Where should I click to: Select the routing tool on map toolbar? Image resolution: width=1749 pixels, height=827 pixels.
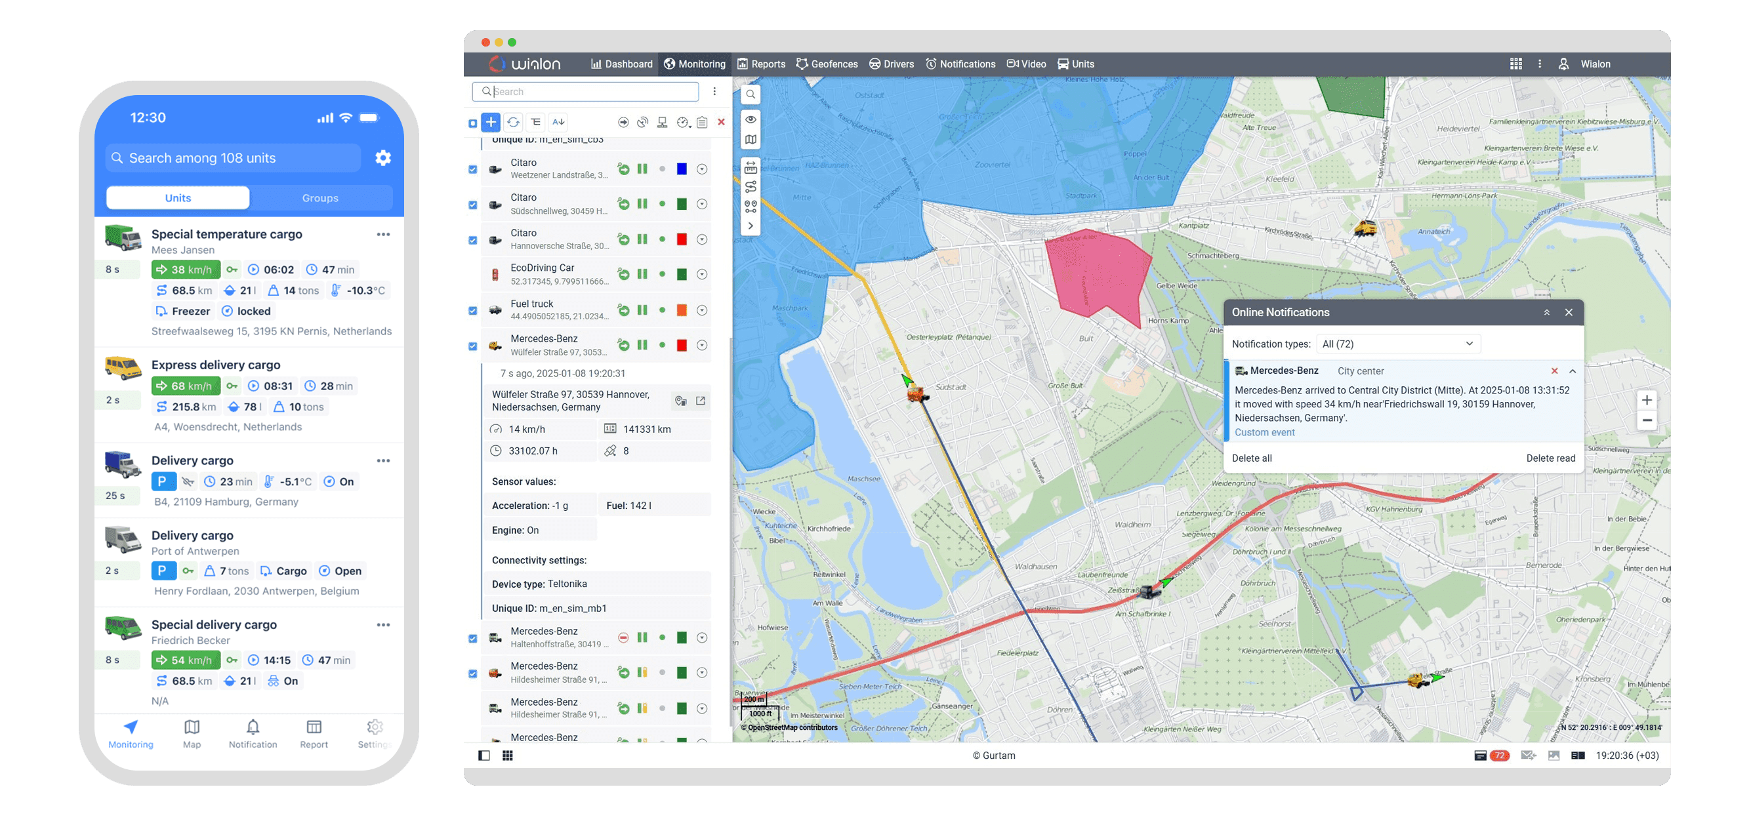point(751,187)
